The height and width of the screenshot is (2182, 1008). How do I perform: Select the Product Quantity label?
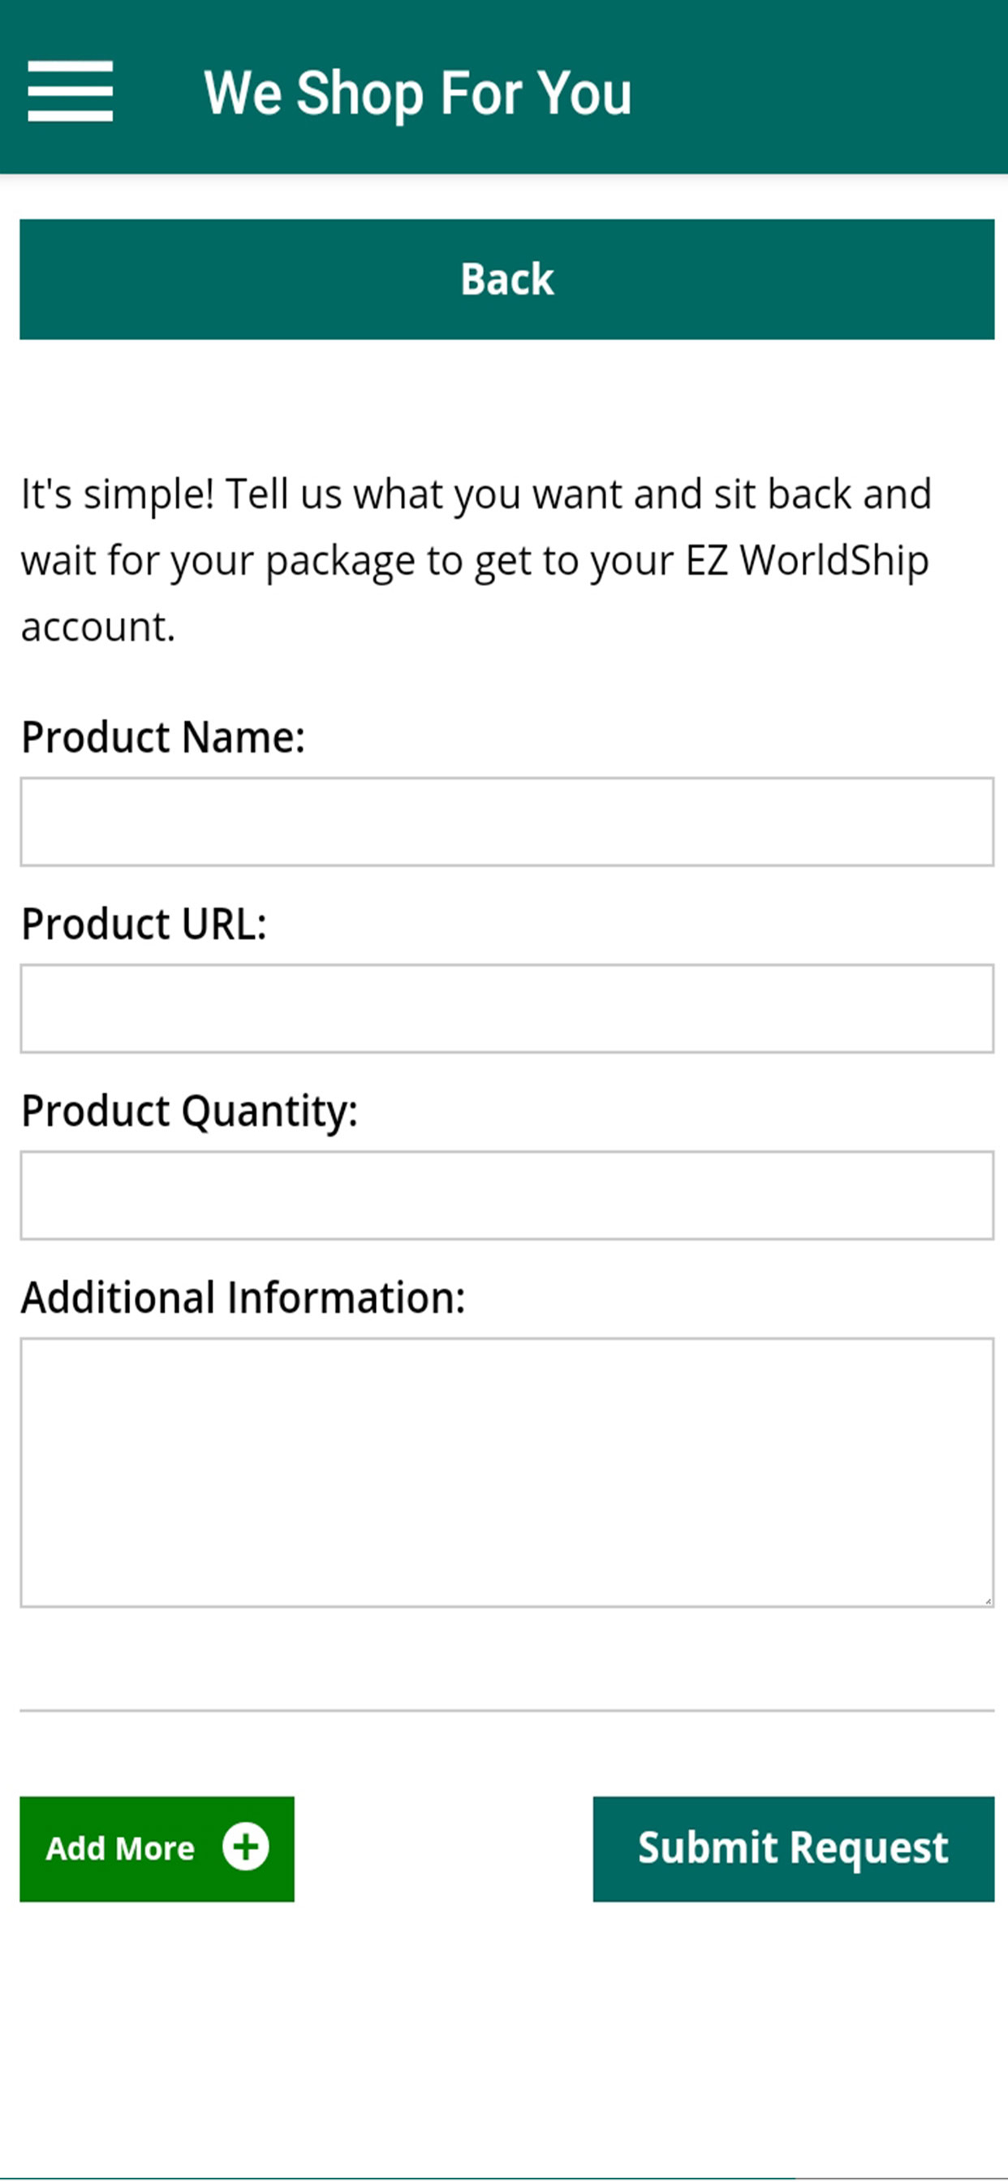point(190,1110)
